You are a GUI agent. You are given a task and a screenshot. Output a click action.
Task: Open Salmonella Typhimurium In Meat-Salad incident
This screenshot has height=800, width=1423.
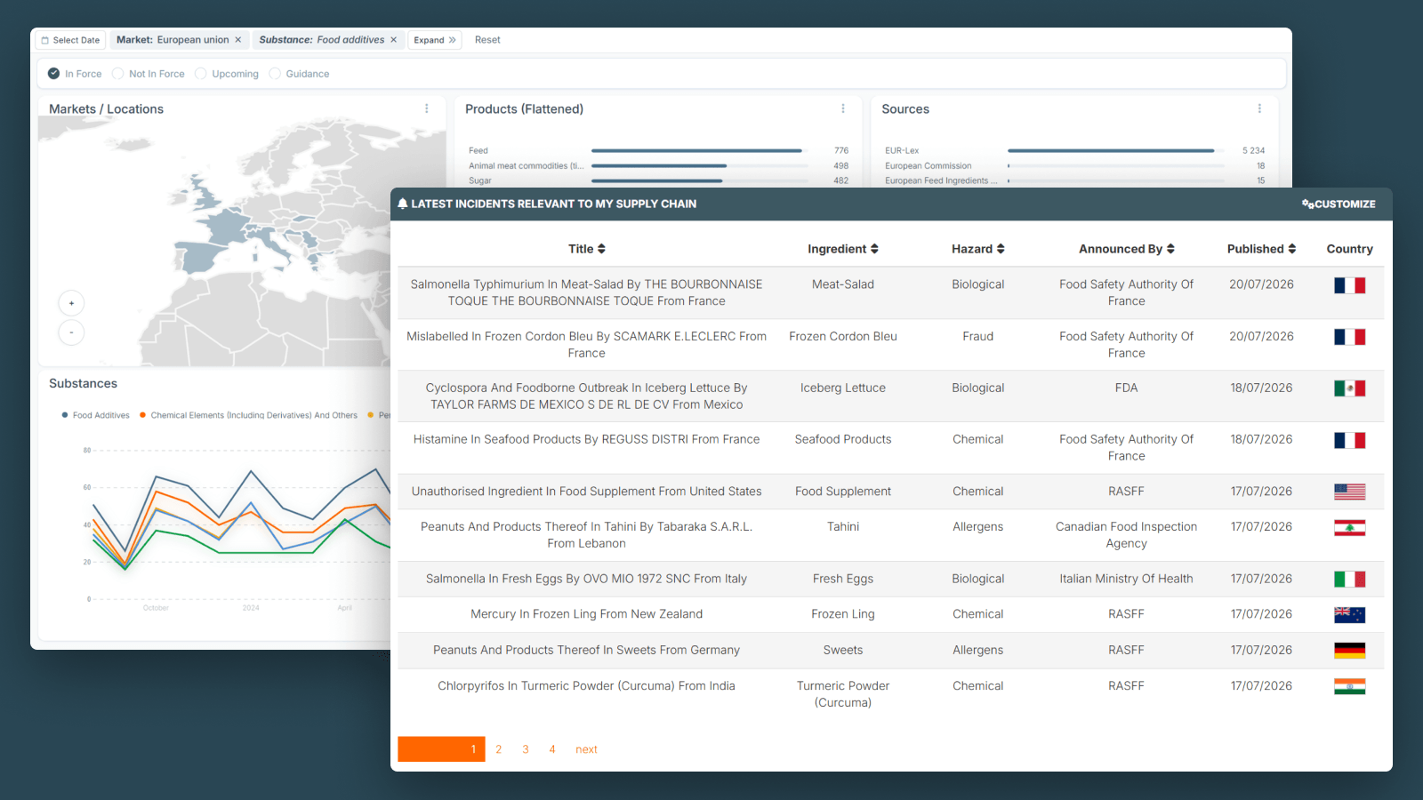coord(587,292)
